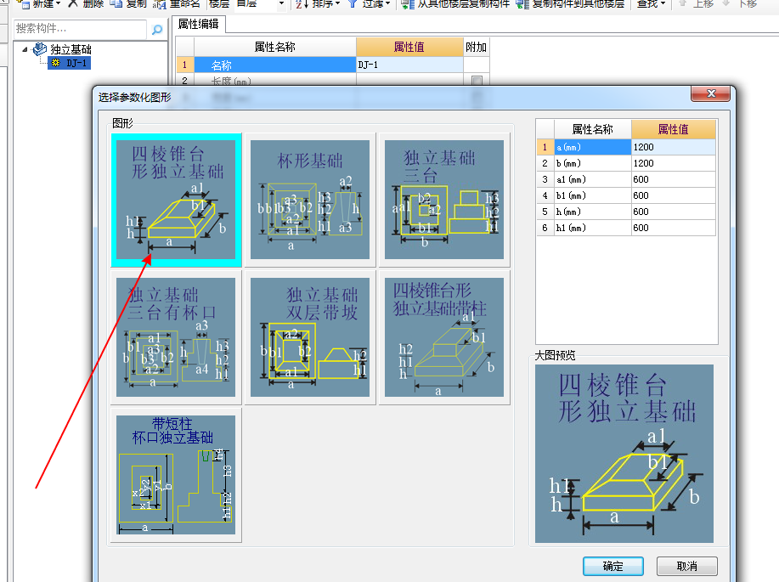Click the 属性值 column header in the background table
The height and width of the screenshot is (582, 779).
[x=409, y=48]
